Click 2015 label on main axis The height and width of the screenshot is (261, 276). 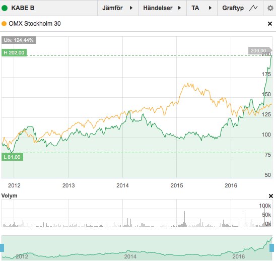coord(177,185)
